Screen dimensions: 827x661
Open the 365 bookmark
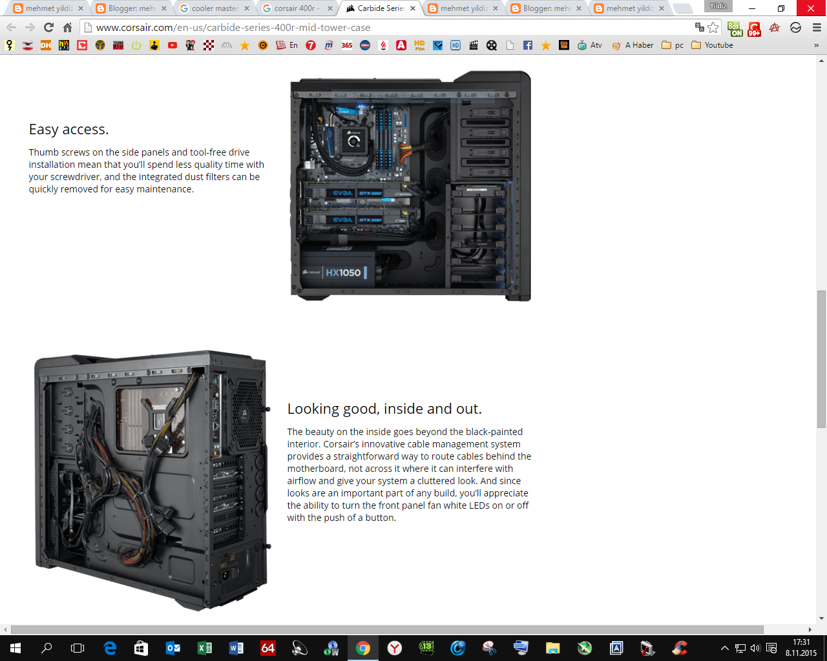tap(347, 45)
